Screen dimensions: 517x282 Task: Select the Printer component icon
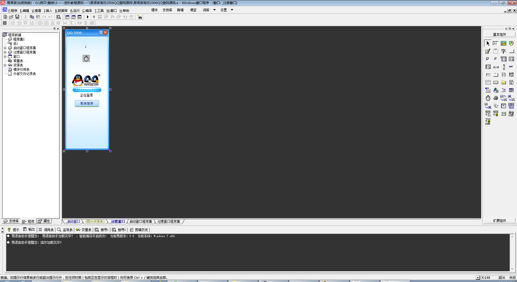click(495, 98)
